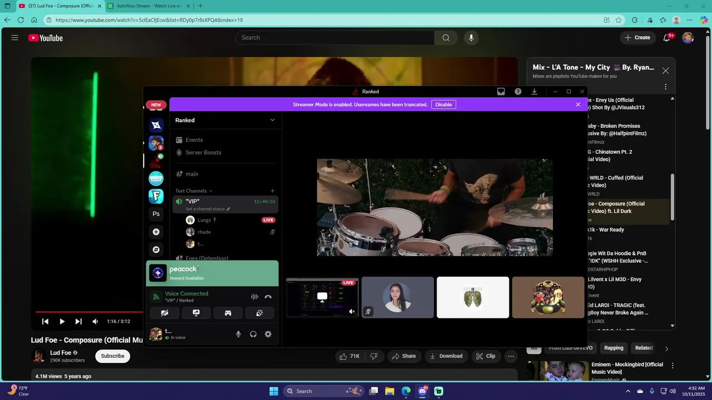Open options for Eminem Mockingbird video
Viewport: 712px width, 400px height.
click(673, 366)
